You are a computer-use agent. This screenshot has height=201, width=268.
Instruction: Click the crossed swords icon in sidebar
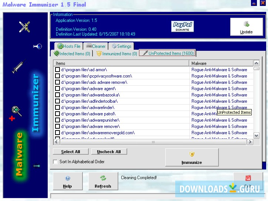pos(24,27)
